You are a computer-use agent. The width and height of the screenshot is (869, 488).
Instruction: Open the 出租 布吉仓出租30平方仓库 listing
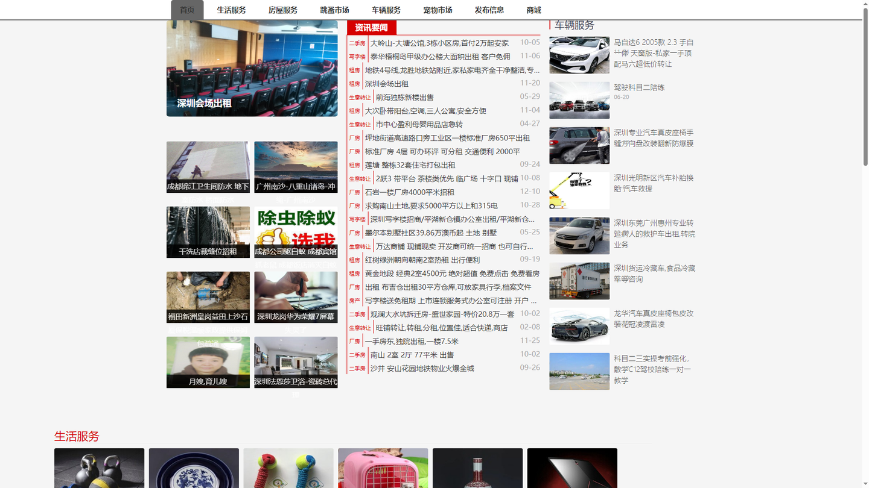[x=448, y=287]
